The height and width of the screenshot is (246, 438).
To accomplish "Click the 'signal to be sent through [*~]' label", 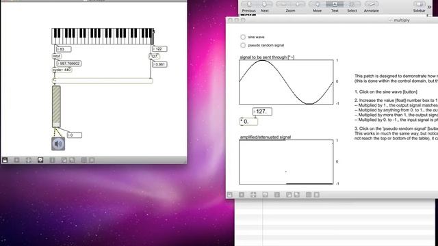I will click(267, 57).
